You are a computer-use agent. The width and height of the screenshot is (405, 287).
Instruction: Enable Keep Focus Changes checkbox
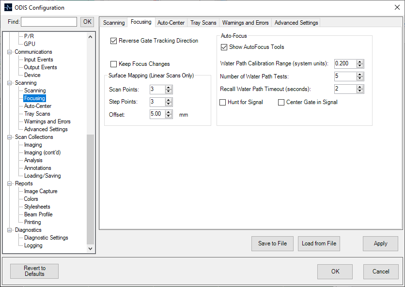tap(114, 64)
